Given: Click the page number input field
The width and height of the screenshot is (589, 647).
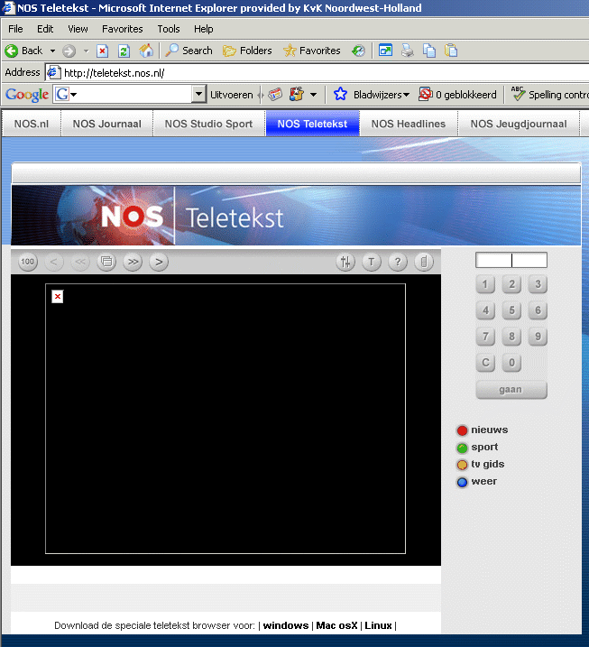Looking at the screenshot, I should tap(511, 261).
